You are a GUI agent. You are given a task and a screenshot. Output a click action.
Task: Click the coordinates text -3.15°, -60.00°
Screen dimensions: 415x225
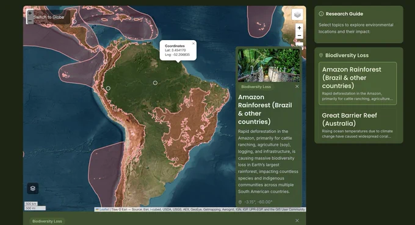pyautogui.click(x=258, y=202)
